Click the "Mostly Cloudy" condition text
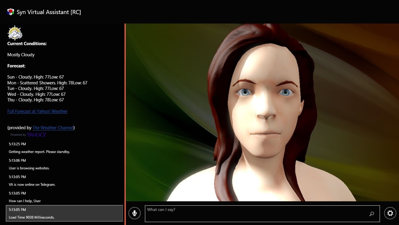This screenshot has height=225, width=399. coord(21,55)
